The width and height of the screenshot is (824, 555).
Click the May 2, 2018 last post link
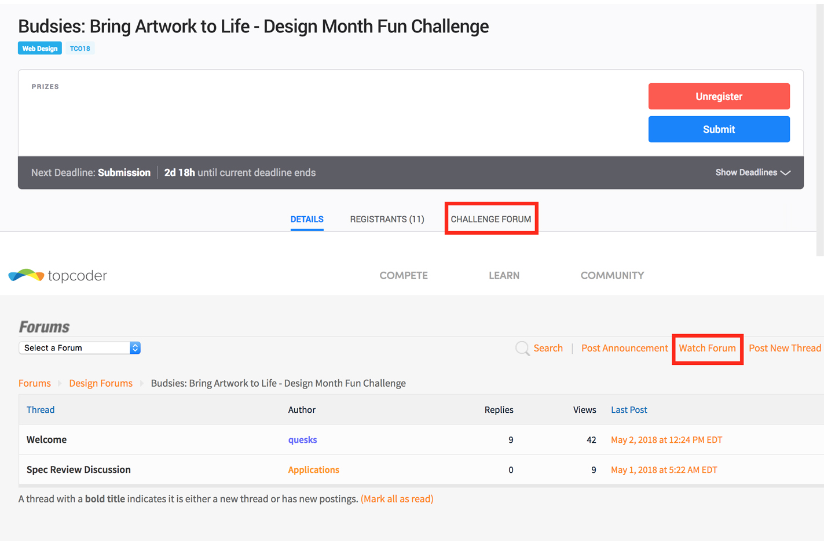(666, 440)
